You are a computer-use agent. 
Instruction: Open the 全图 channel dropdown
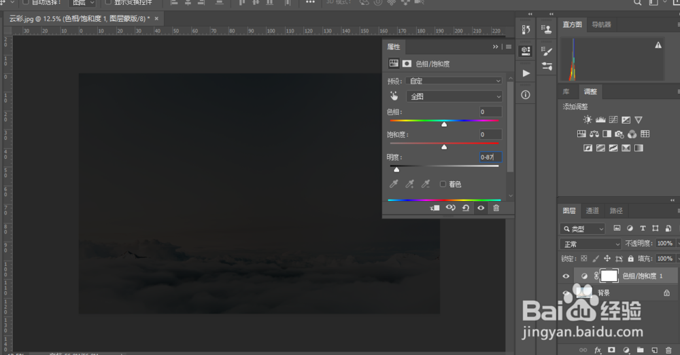pyautogui.click(x=454, y=96)
